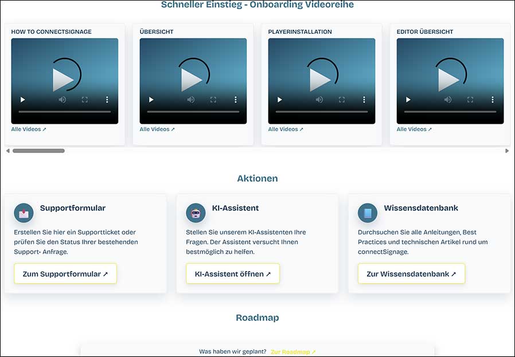
Task: Open the three-dot menu on the "How to connectSignage" video
Action: click(x=107, y=99)
